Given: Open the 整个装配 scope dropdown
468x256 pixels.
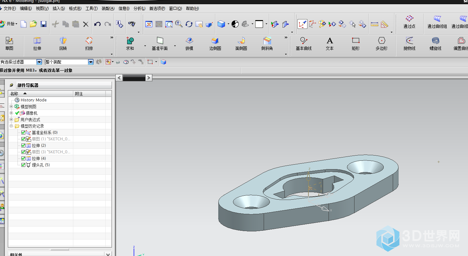Looking at the screenshot, I should pos(91,62).
